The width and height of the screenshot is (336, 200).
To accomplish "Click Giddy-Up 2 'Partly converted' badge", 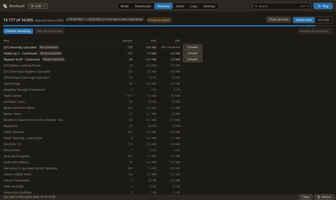I will pos(51,53).
